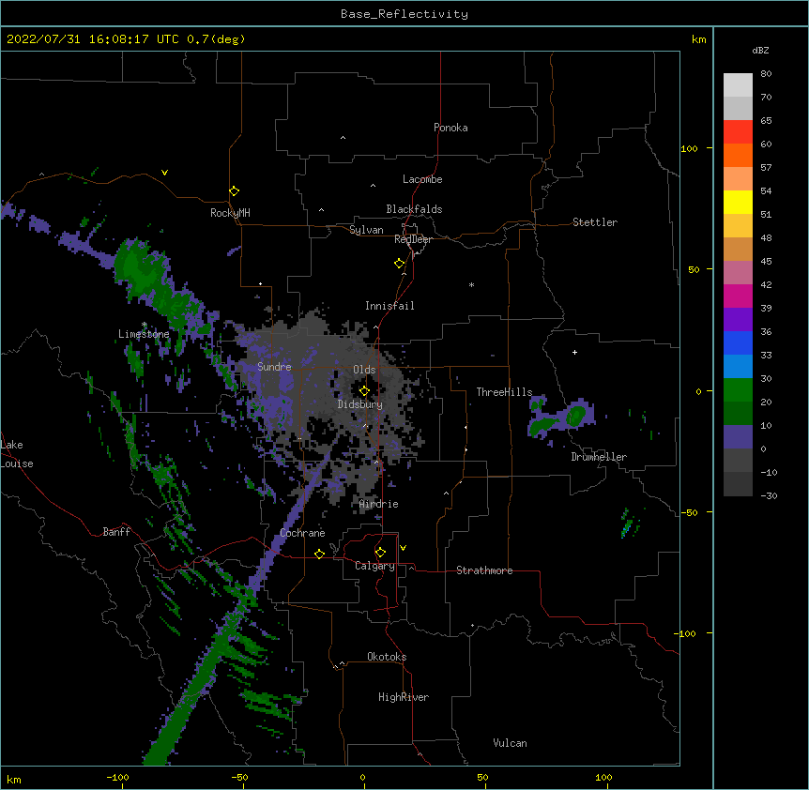Click the Limestone label
This screenshot has width=809, height=790.
point(144,334)
